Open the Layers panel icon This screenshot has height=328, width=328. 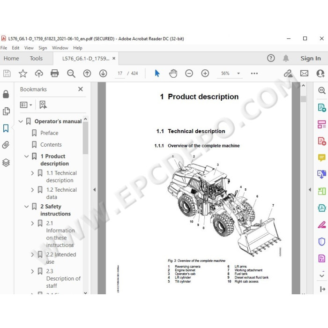pyautogui.click(x=6, y=162)
